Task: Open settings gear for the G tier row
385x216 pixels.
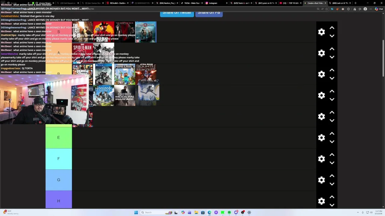Action: [322, 180]
